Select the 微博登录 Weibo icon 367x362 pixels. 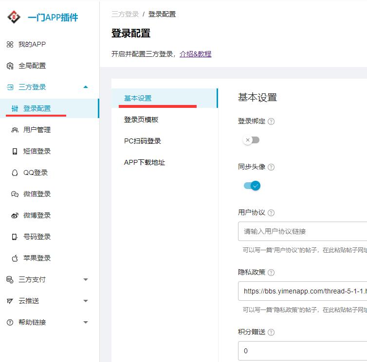coord(15,215)
